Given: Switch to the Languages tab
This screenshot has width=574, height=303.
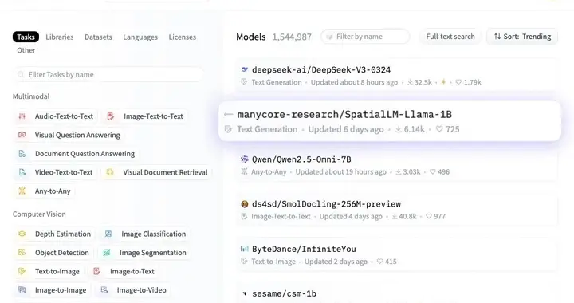Looking at the screenshot, I should tap(140, 37).
